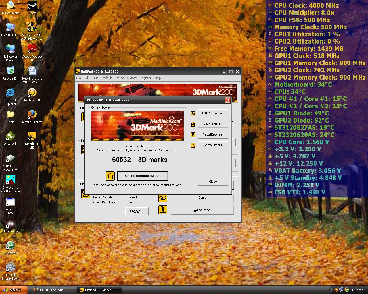Launch Steam from desktop

[32, 8]
